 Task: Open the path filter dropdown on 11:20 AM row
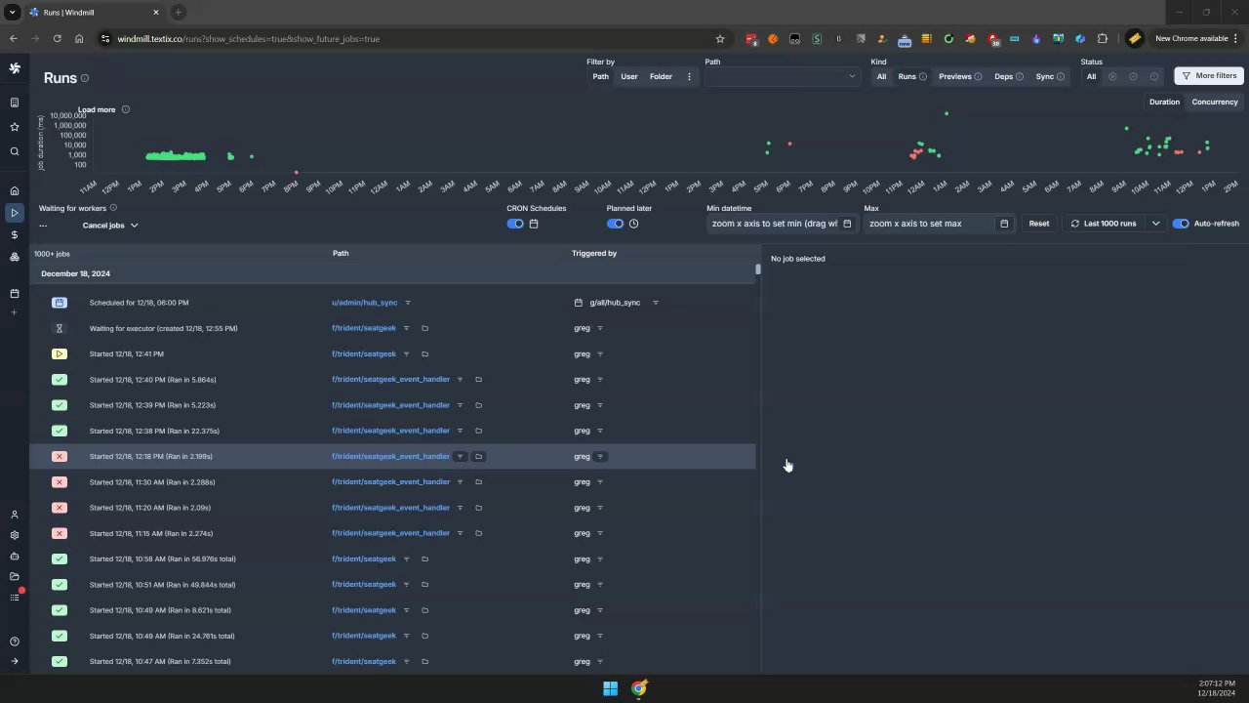(x=460, y=508)
